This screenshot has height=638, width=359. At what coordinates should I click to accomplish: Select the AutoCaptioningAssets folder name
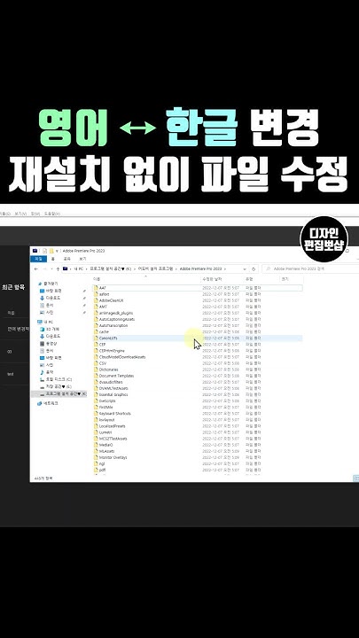click(x=117, y=319)
